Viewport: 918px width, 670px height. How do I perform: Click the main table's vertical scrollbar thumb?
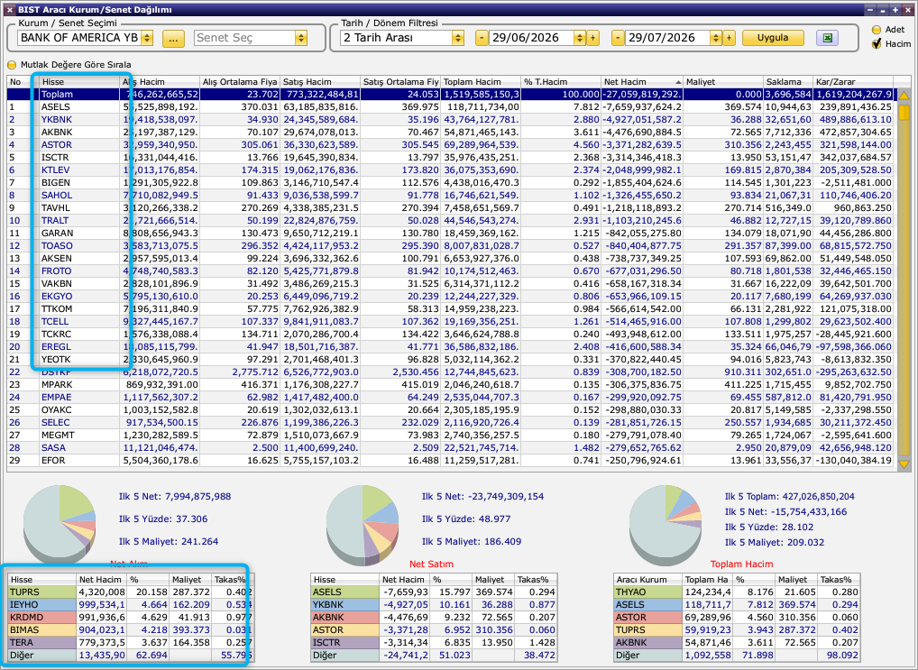point(904,113)
